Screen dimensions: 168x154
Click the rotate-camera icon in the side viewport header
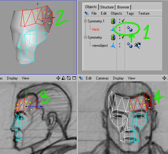point(68,78)
